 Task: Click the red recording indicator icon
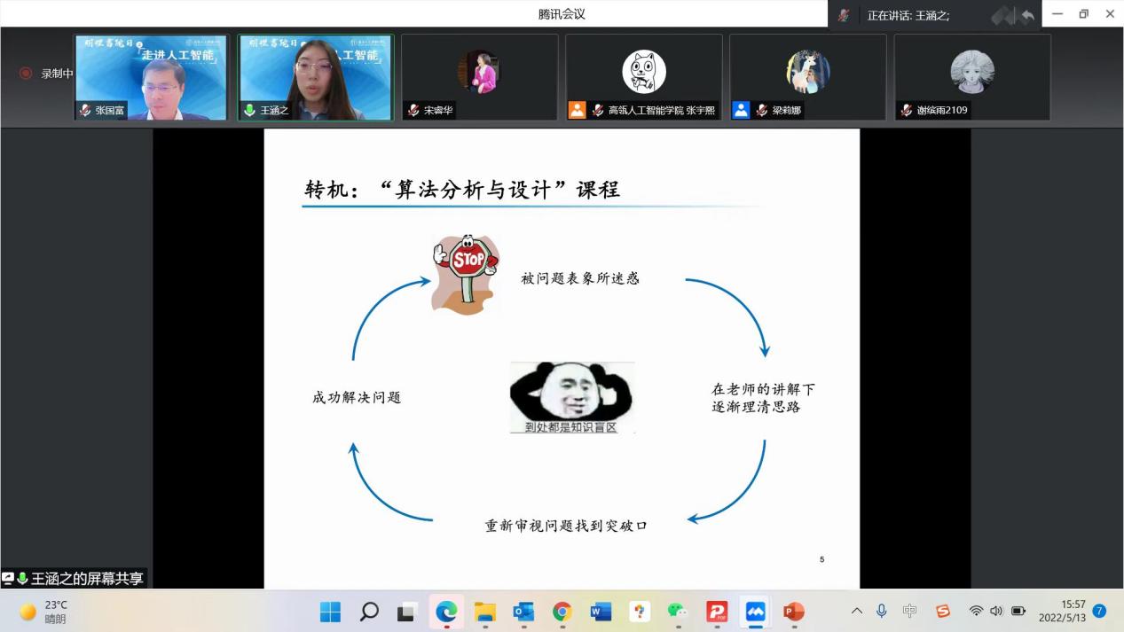tap(26, 74)
